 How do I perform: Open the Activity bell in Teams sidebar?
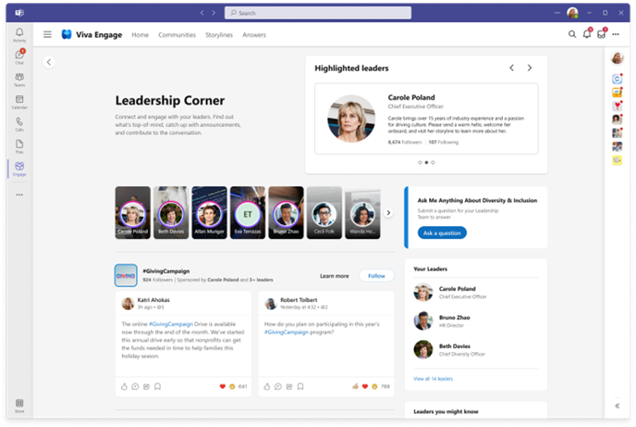[x=19, y=35]
